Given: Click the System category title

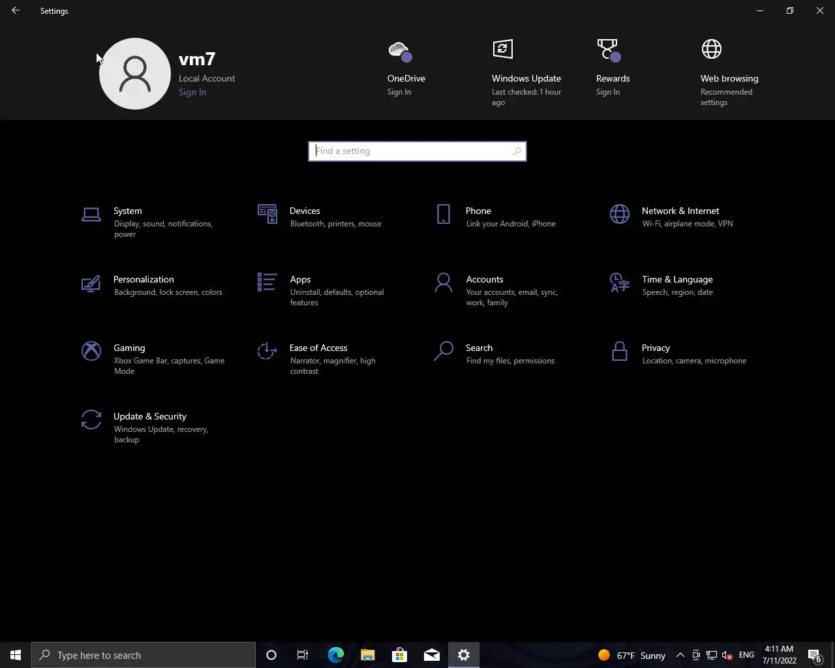Looking at the screenshot, I should point(128,211).
